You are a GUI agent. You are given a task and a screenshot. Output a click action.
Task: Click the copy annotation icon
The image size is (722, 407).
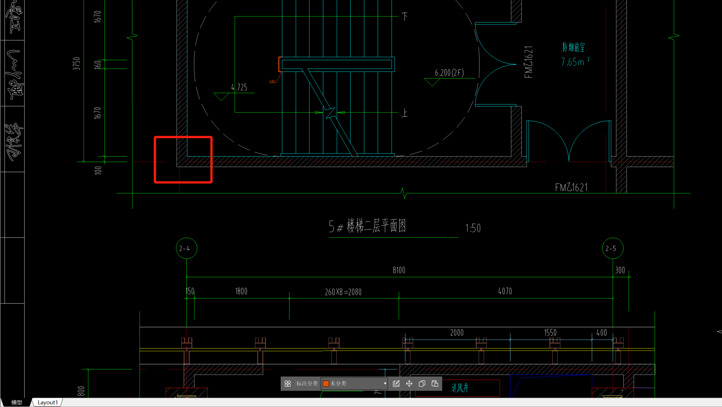click(x=422, y=384)
